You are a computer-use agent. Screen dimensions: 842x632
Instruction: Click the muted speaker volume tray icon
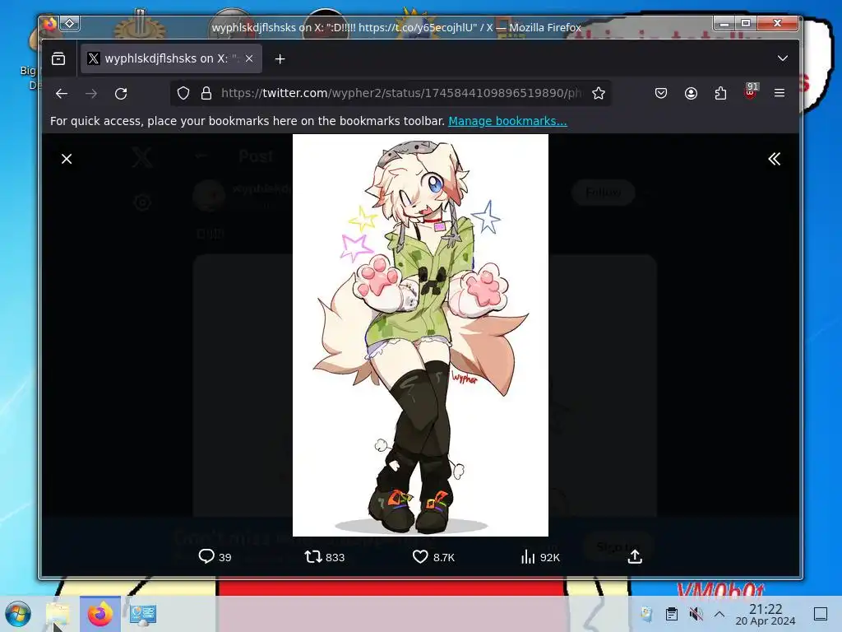tap(696, 614)
